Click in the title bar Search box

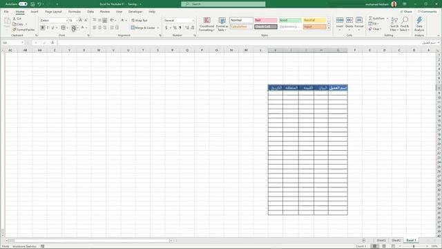coord(223,4)
